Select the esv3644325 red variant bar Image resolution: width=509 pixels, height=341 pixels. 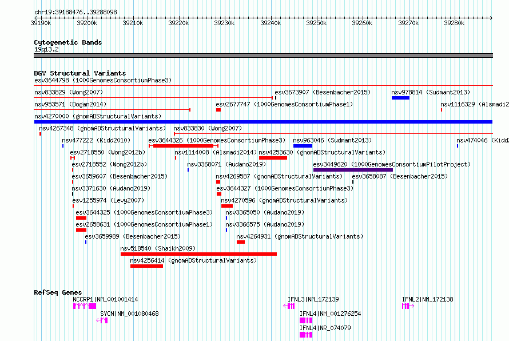pos(81,218)
